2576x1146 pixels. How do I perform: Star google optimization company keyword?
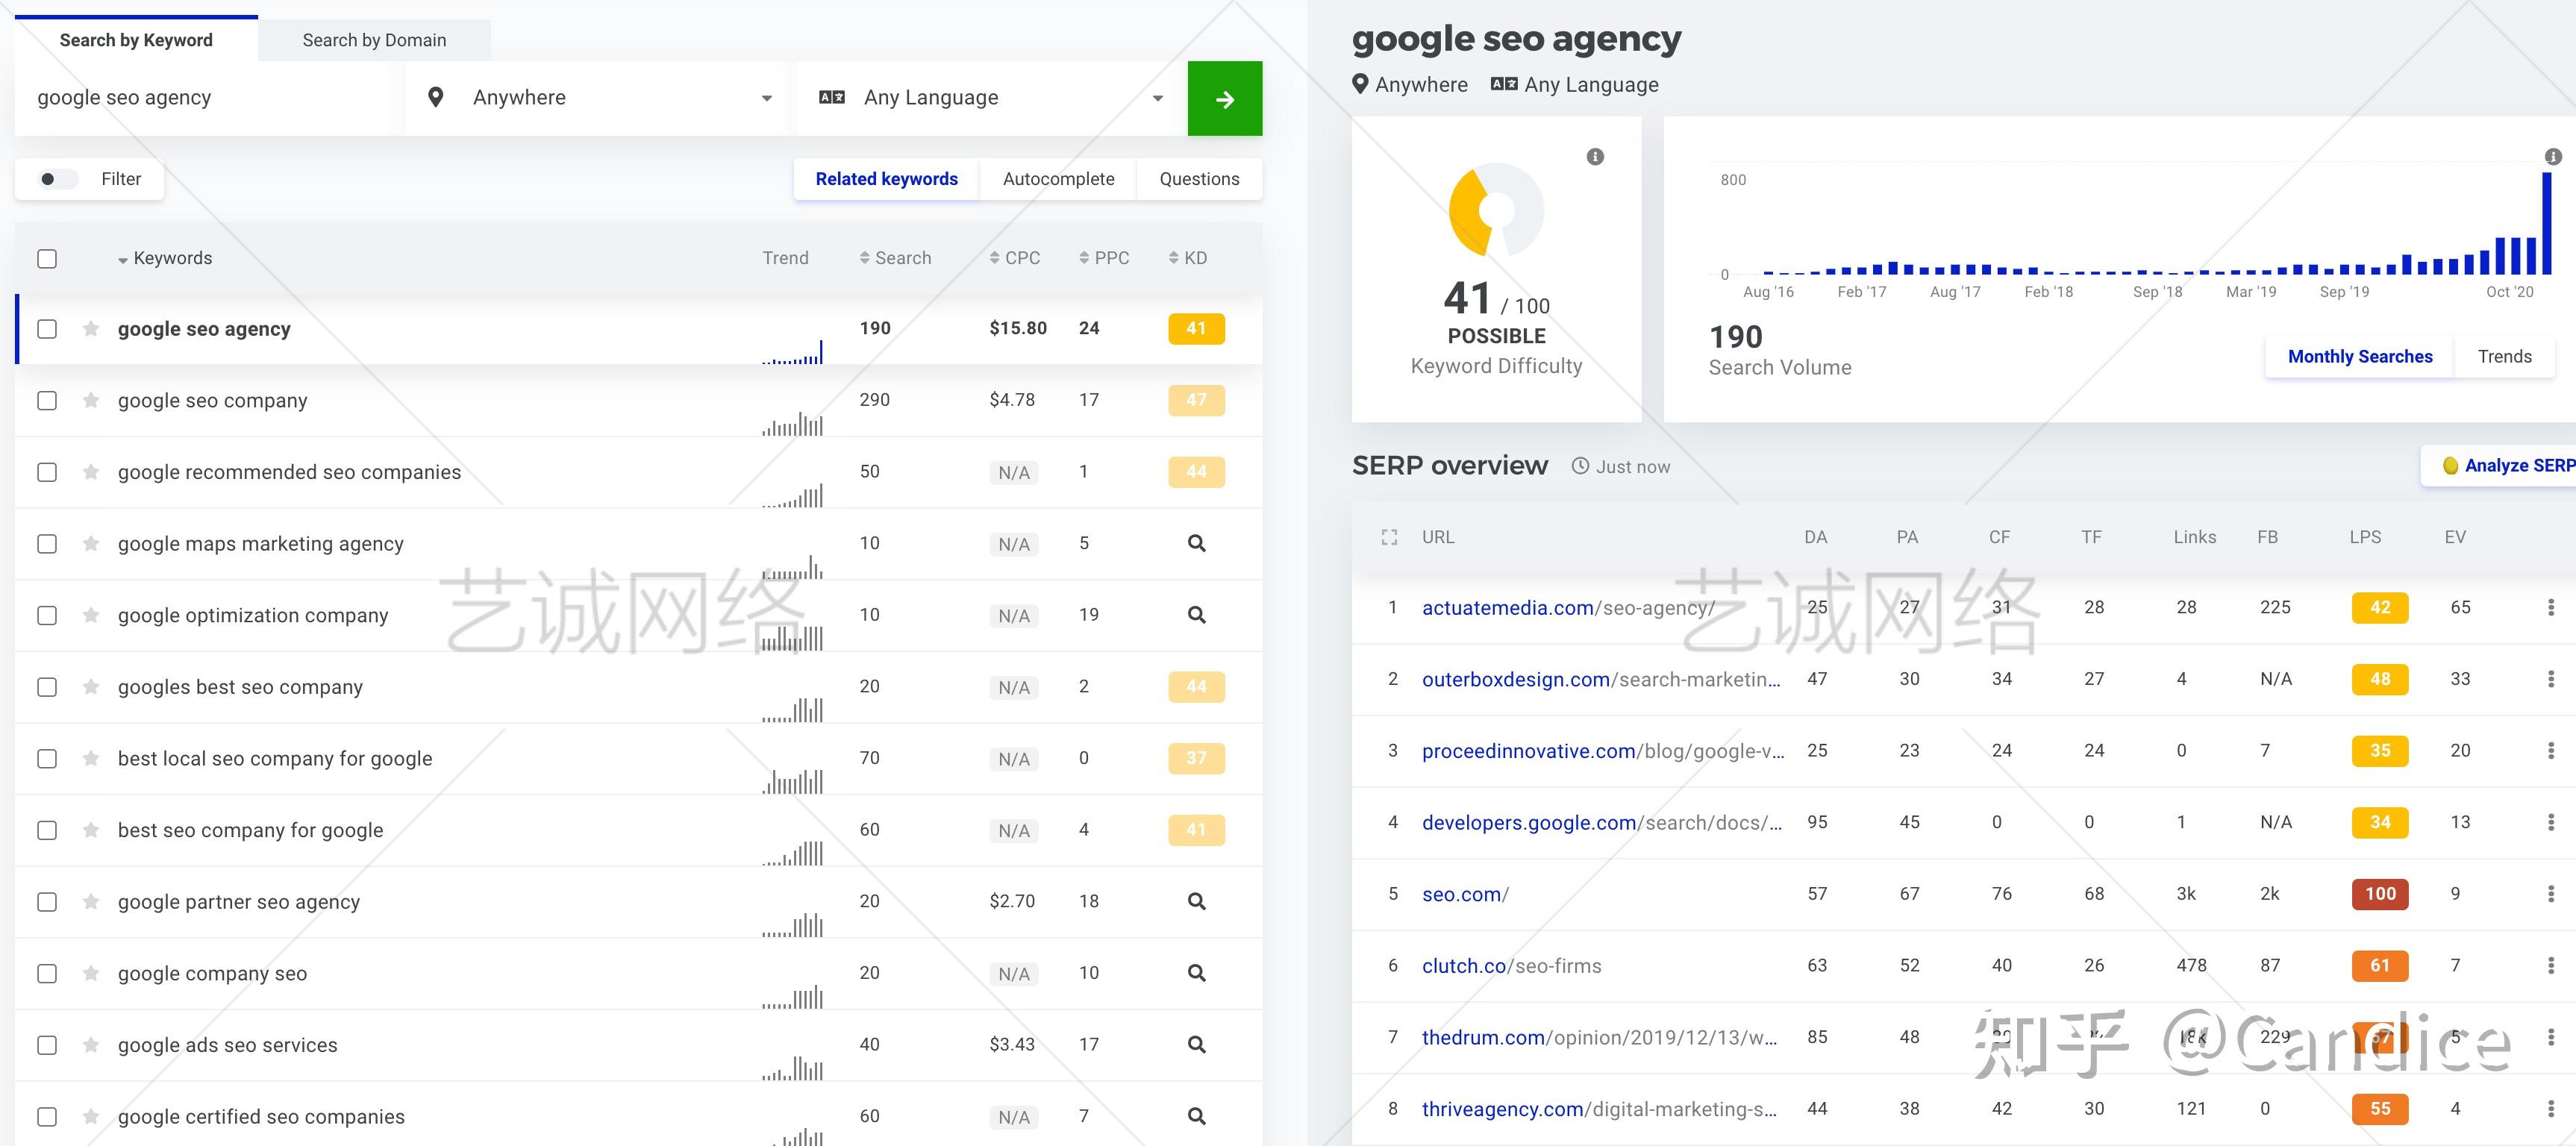(91, 615)
